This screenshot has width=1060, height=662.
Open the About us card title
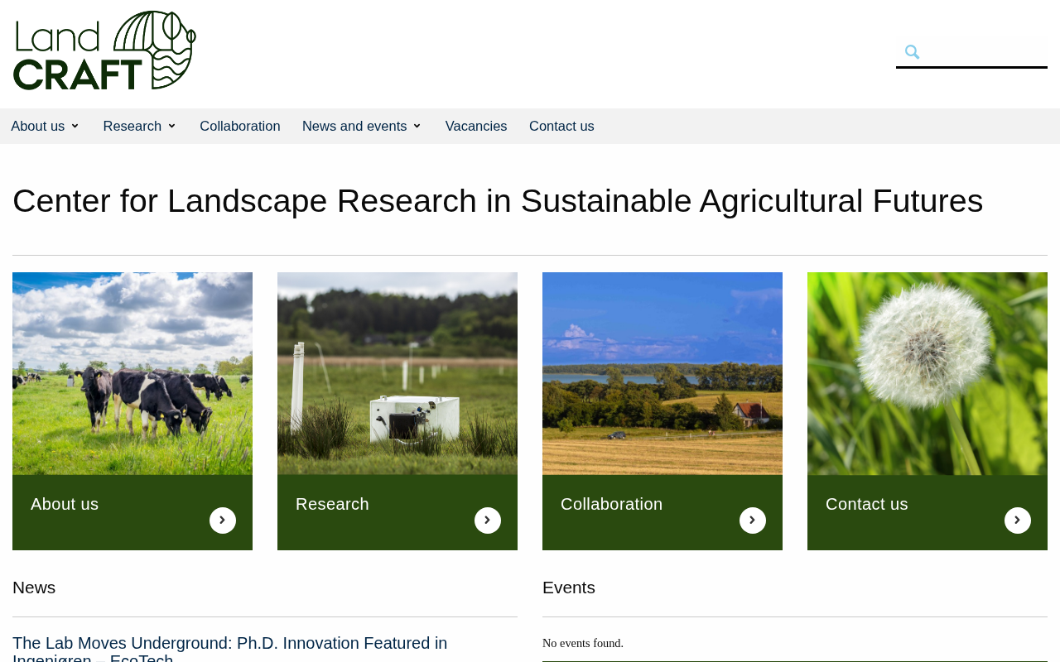click(x=65, y=504)
